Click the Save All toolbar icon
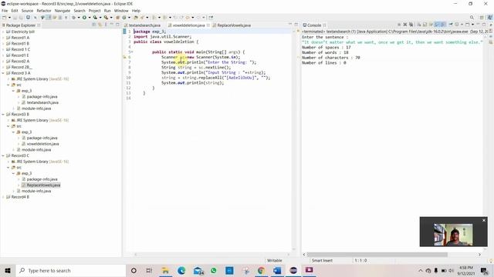 tap(21, 18)
